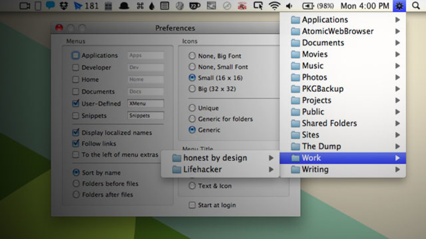This screenshot has height=239, width=426.
Task: Click the baseball menu bar icon
Action: [x=180, y=6]
